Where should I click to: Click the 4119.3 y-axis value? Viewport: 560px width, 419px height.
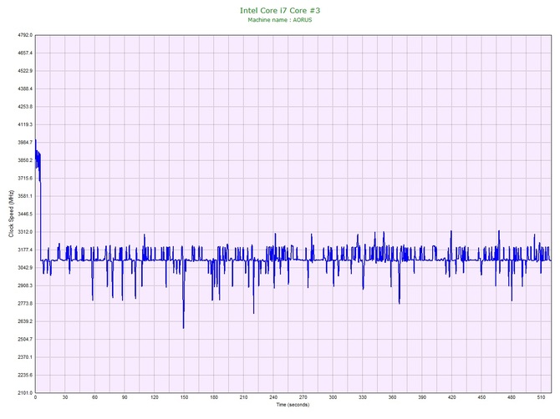pos(25,125)
